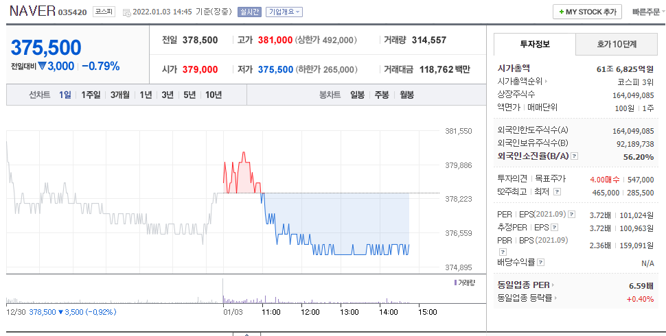The height and width of the screenshot is (336, 666).
Task: Click the 거래량 value 314,557
Action: point(429,40)
